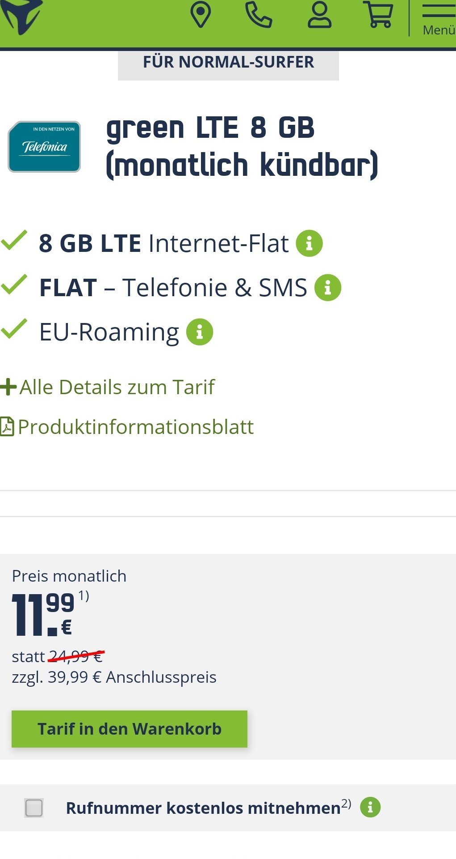Image resolution: width=456 pixels, height=859 pixels.
Task: Click the PDF icon beside Produktinformationsblatt
Action: pos(7,426)
